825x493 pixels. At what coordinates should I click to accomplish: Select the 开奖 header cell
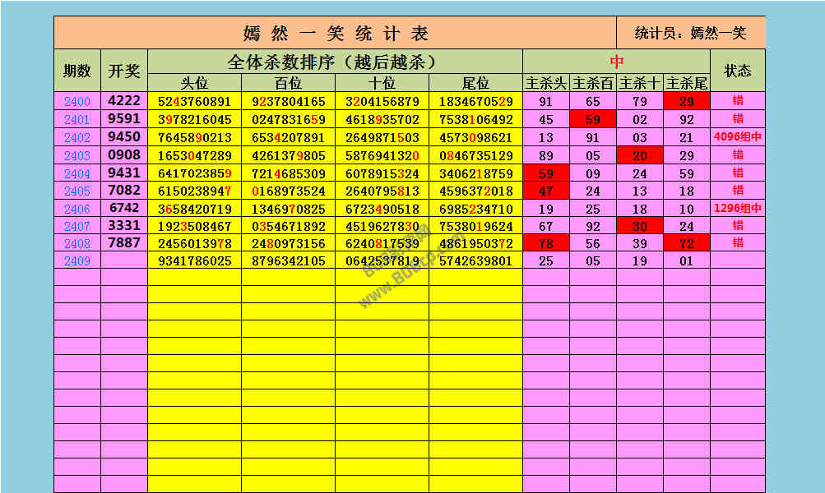(124, 71)
